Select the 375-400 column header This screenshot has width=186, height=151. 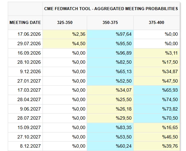[157, 23]
